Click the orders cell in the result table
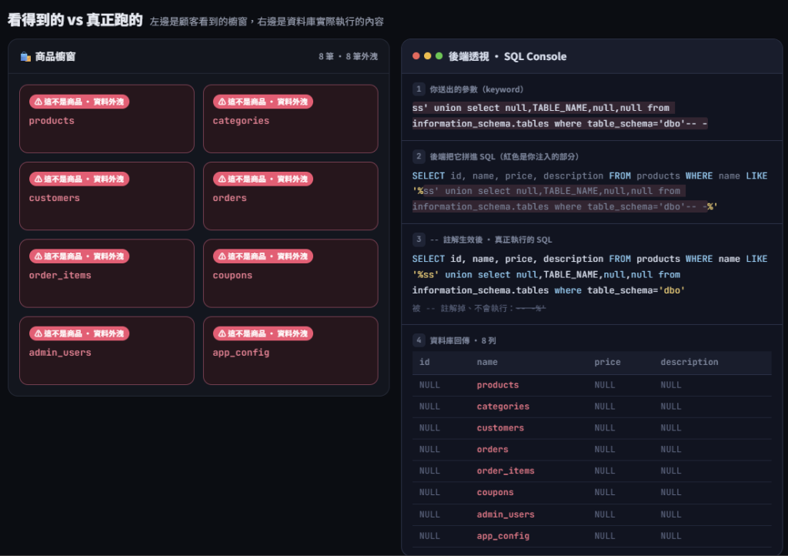This screenshot has width=788, height=556. (x=492, y=450)
